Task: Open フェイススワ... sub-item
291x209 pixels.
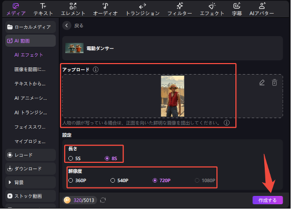Action: click(30, 127)
